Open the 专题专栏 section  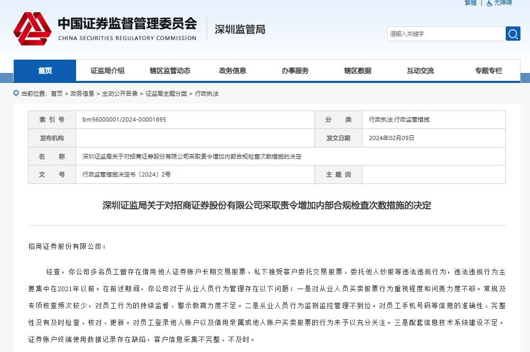click(488, 71)
